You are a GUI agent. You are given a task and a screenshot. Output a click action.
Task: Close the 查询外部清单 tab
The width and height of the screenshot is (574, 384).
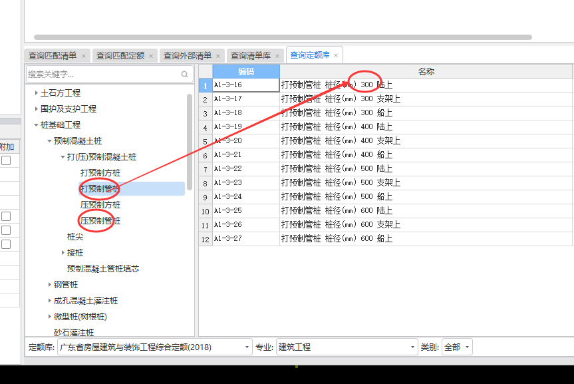(218, 56)
